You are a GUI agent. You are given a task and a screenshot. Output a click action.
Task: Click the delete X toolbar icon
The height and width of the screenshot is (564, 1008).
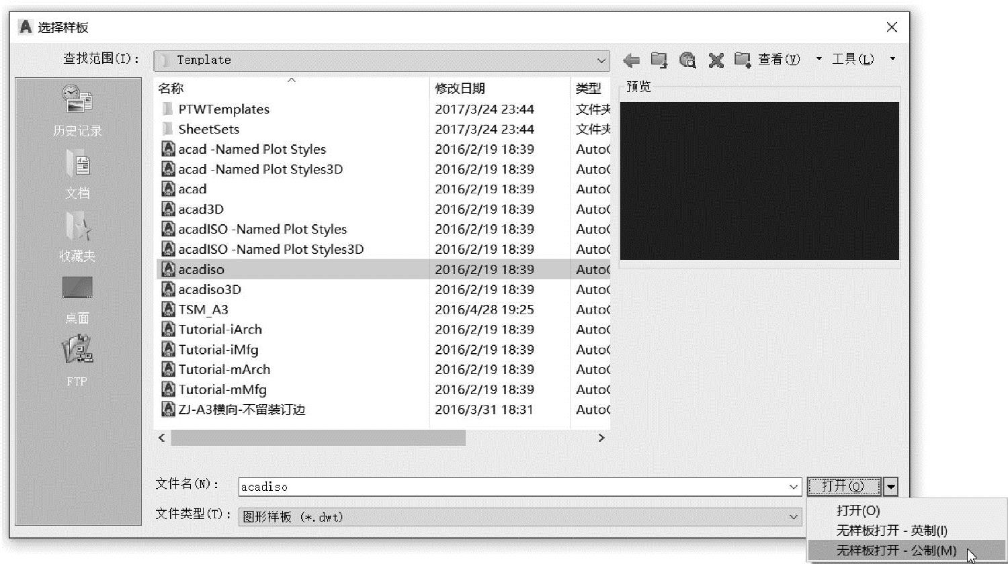[716, 60]
